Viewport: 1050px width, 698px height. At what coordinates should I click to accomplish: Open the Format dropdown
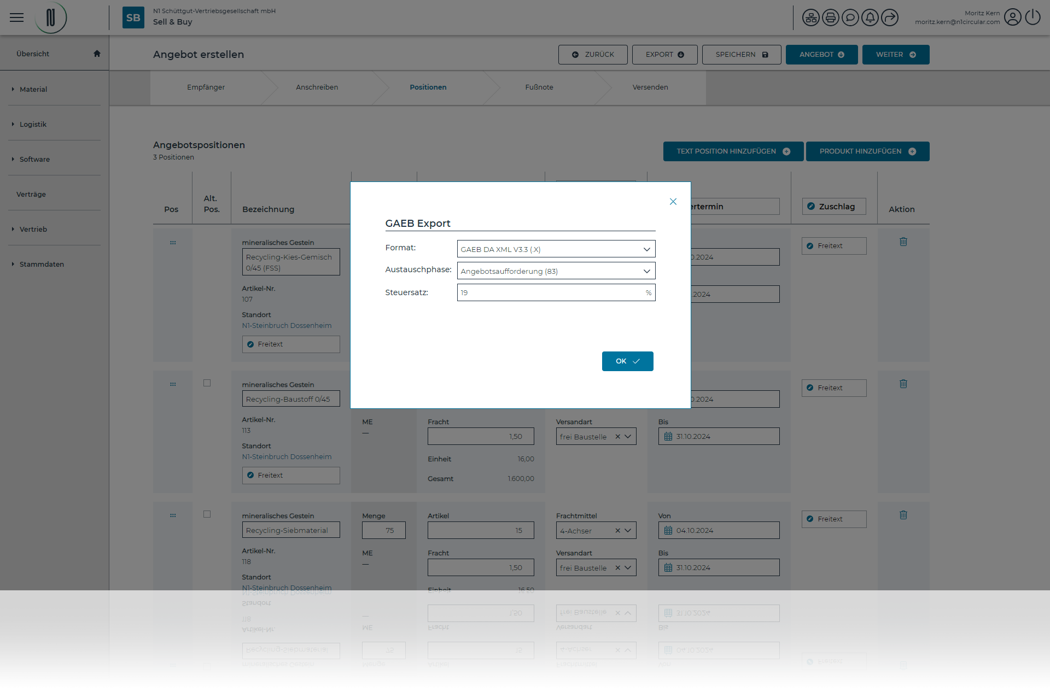[x=556, y=249]
